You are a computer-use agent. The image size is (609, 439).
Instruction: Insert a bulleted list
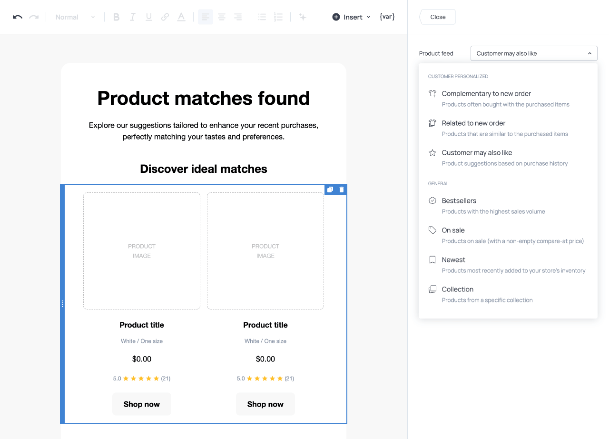tap(262, 17)
